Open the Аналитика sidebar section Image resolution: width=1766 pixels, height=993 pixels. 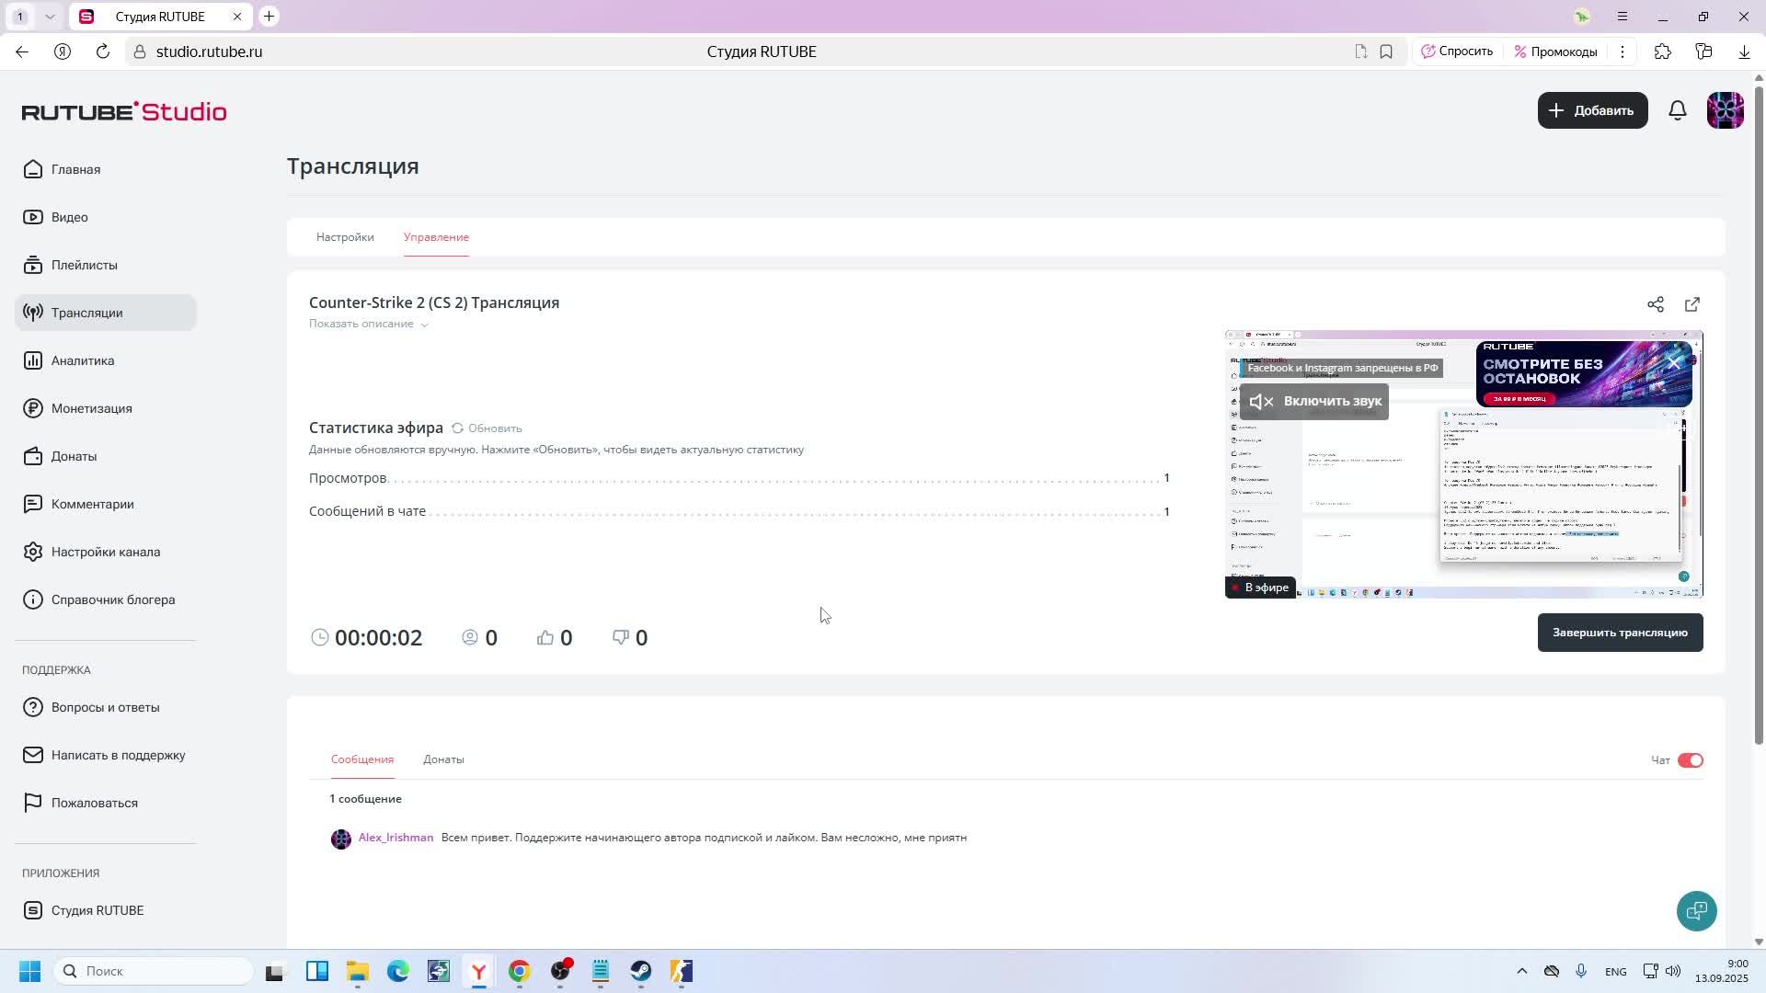(x=83, y=360)
